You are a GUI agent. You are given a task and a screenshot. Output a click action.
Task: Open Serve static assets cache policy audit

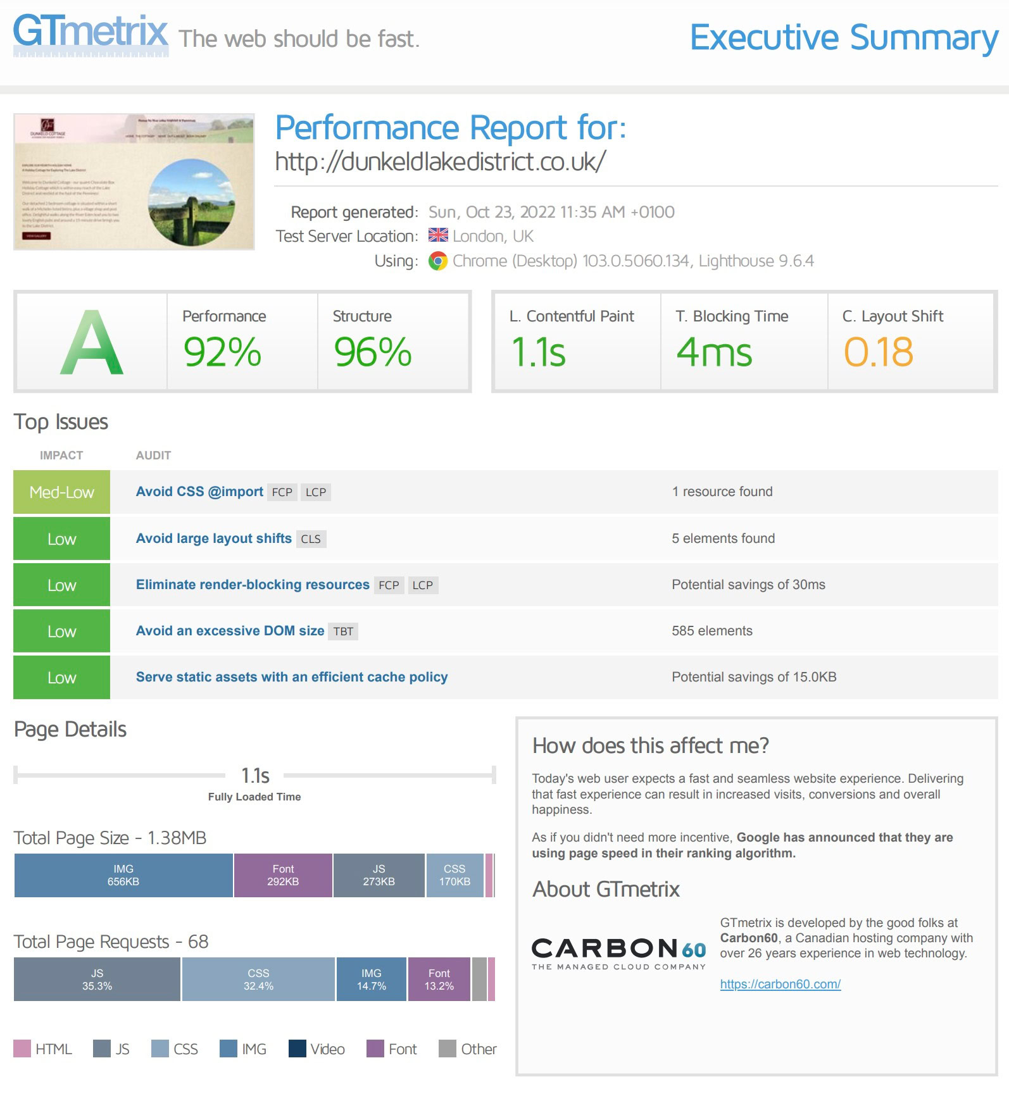[x=292, y=677]
